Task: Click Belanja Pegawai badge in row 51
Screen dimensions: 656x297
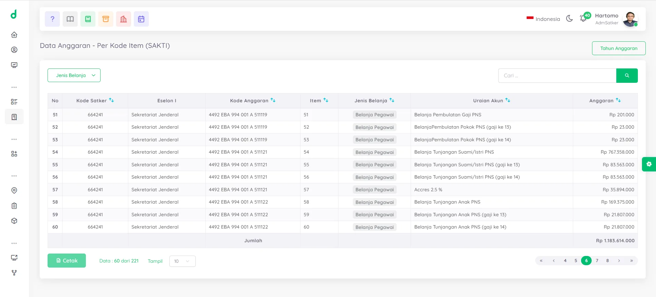Action: click(374, 115)
